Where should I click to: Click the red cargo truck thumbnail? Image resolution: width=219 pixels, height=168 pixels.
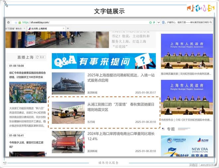[68, 142]
